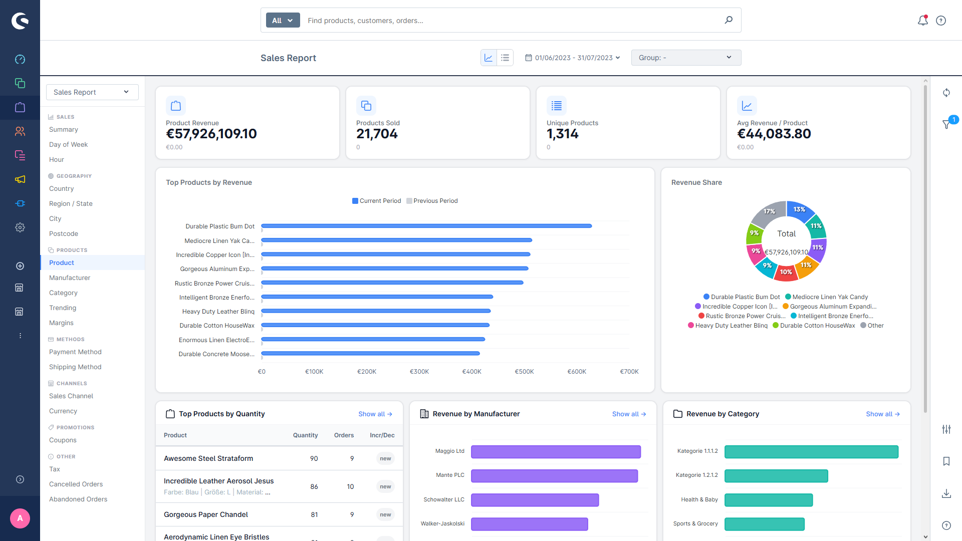The height and width of the screenshot is (541, 962).
Task: Open the Coupons report
Action: (63, 440)
